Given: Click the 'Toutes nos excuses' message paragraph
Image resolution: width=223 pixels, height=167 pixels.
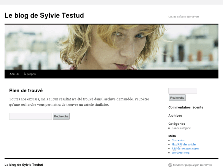Looking at the screenshot, I should (79, 102).
